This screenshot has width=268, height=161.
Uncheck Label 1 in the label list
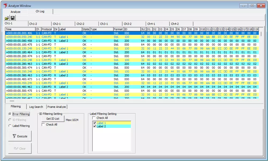click(x=94, y=123)
